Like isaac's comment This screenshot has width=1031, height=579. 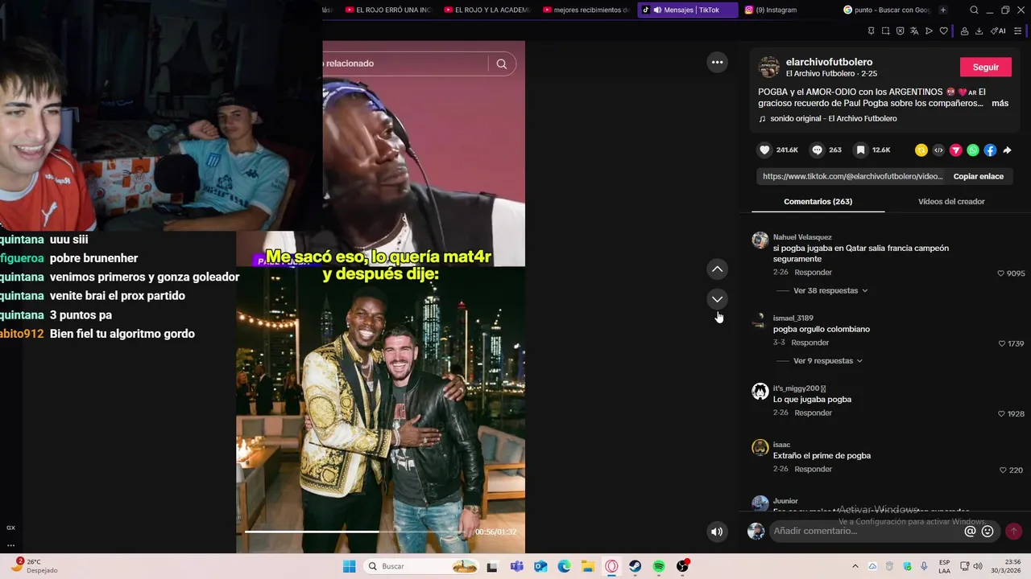click(x=1004, y=470)
